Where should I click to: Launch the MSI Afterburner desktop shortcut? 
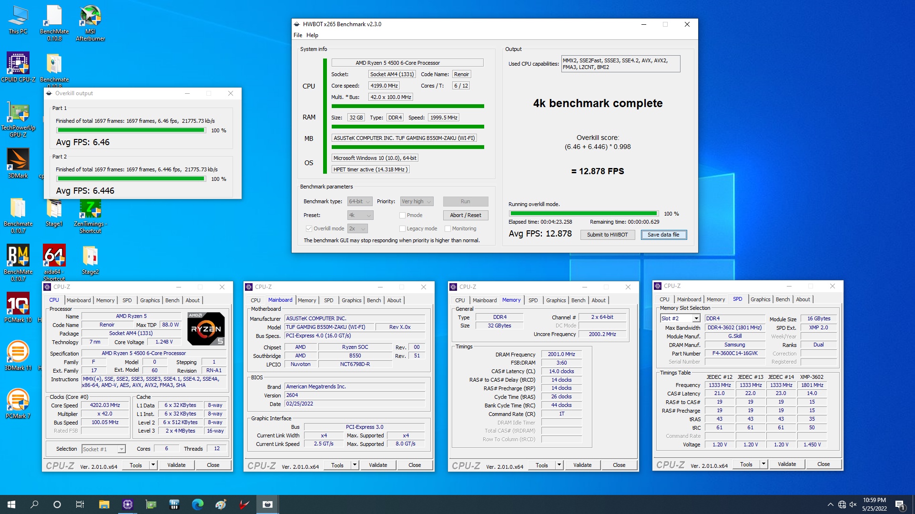90,23
